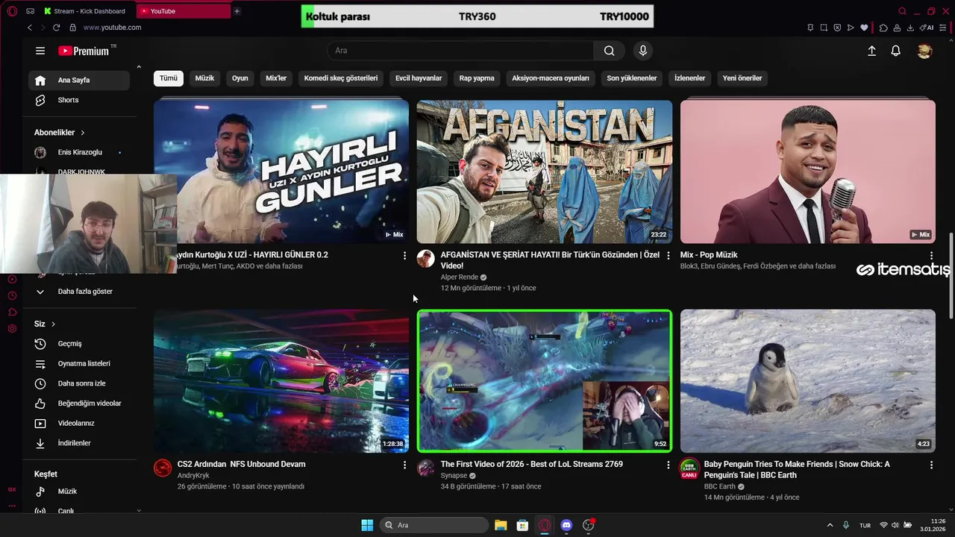
Task: Play the Baby Penguin video thumbnail
Action: pos(808,381)
